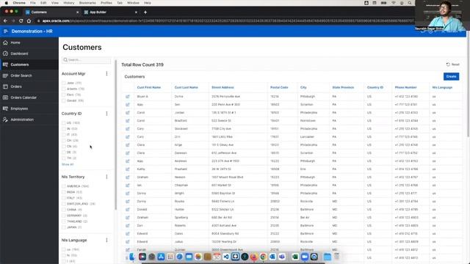Screen dimensions: 470x264
Task: Edit the row with 1007 Mount Royal Blvd
Action: [127, 177]
